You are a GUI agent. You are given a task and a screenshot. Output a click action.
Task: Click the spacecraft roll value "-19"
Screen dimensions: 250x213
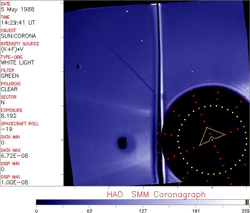[x=7, y=129]
